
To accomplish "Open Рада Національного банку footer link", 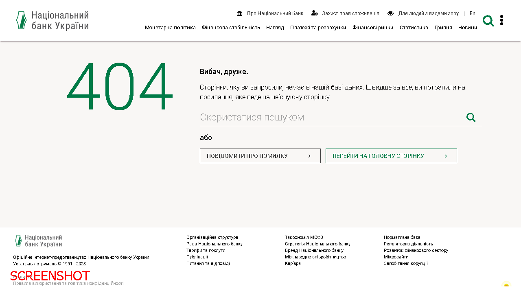I will [x=215, y=244].
